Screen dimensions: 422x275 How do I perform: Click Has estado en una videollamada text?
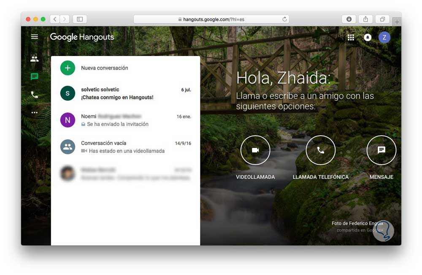[x=127, y=151]
